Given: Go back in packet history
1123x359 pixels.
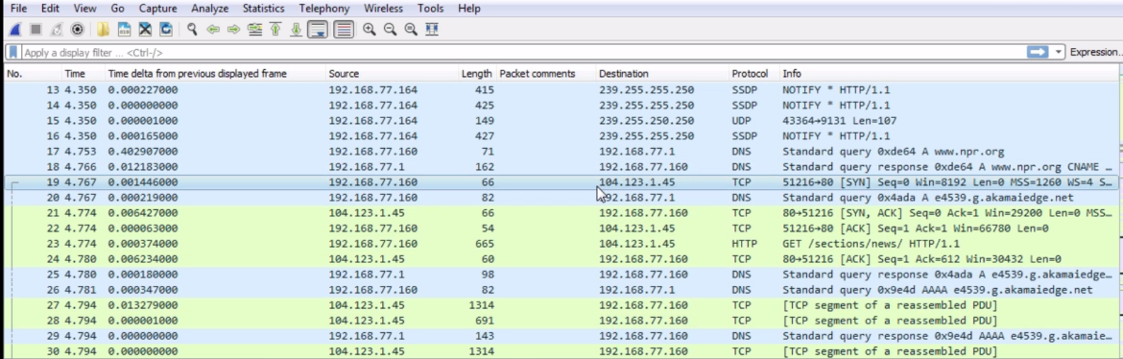Looking at the screenshot, I should [x=213, y=30].
